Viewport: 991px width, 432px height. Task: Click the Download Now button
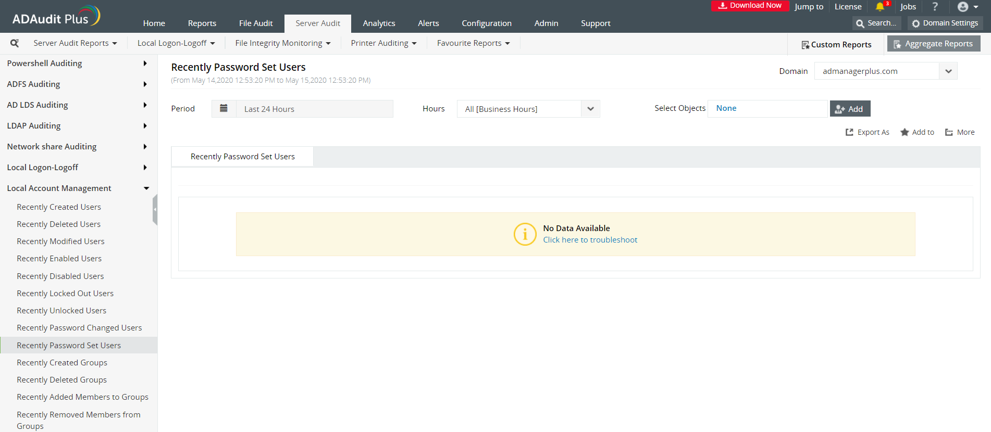click(750, 6)
